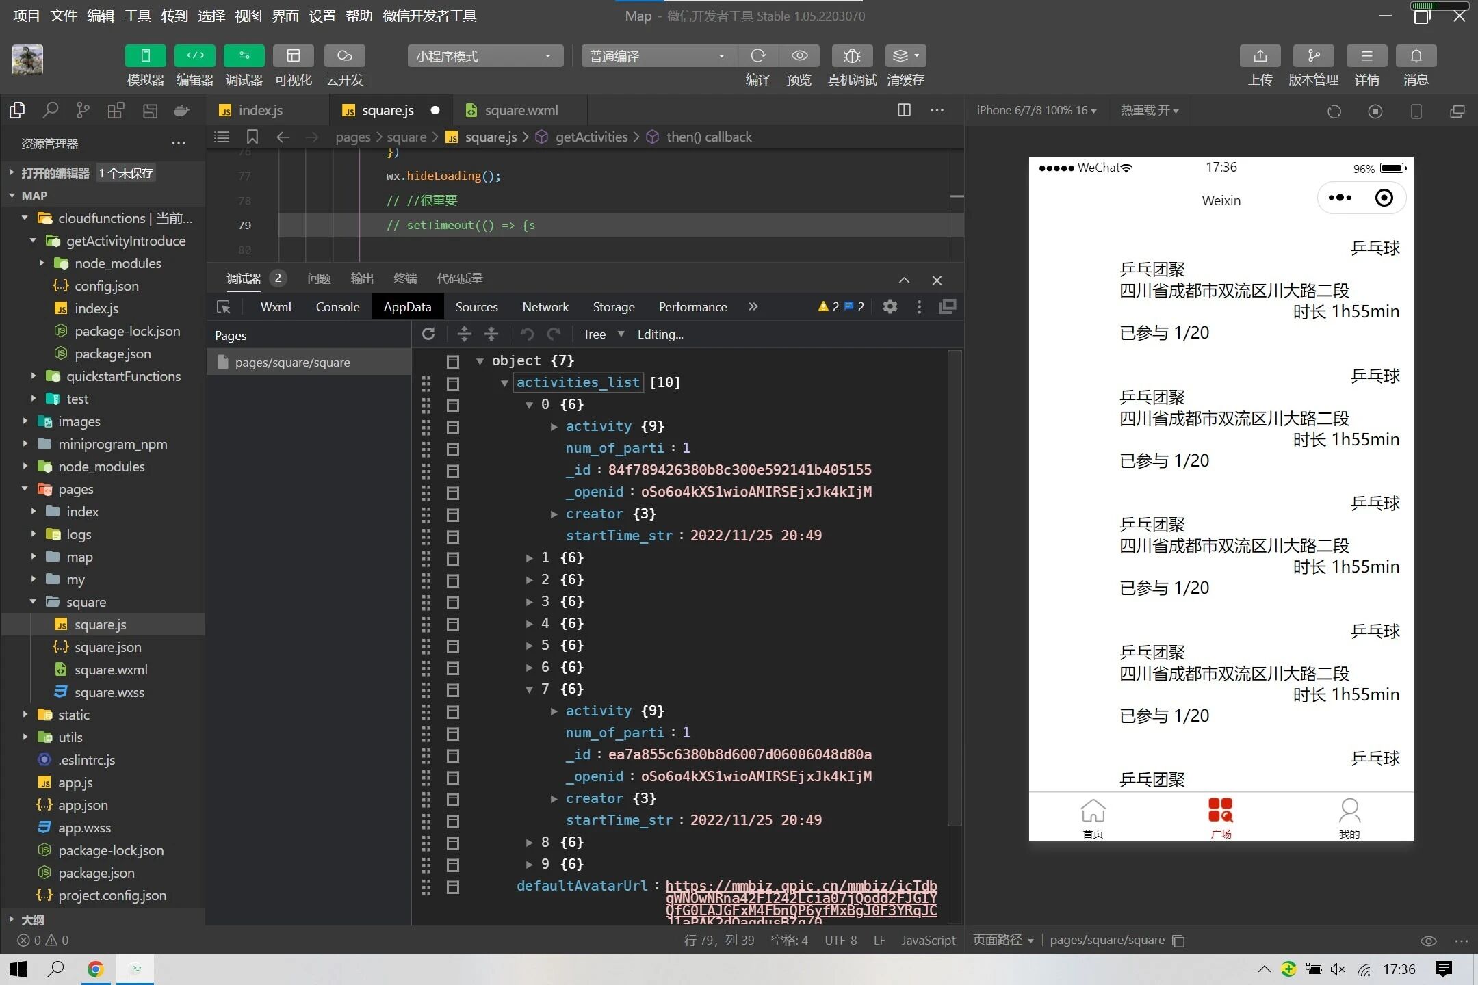Click split editor layout icon

click(x=904, y=110)
